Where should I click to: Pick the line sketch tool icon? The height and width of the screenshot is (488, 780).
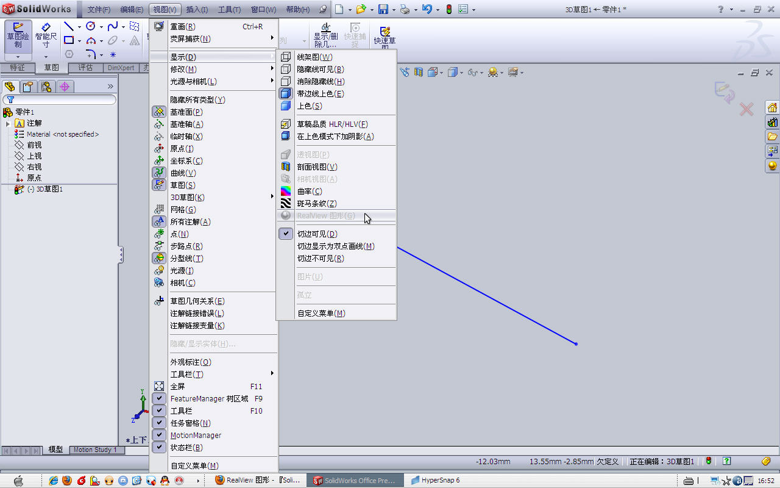(69, 26)
